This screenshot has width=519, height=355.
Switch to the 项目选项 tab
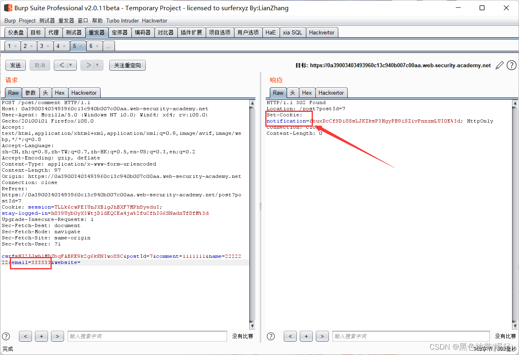point(220,32)
